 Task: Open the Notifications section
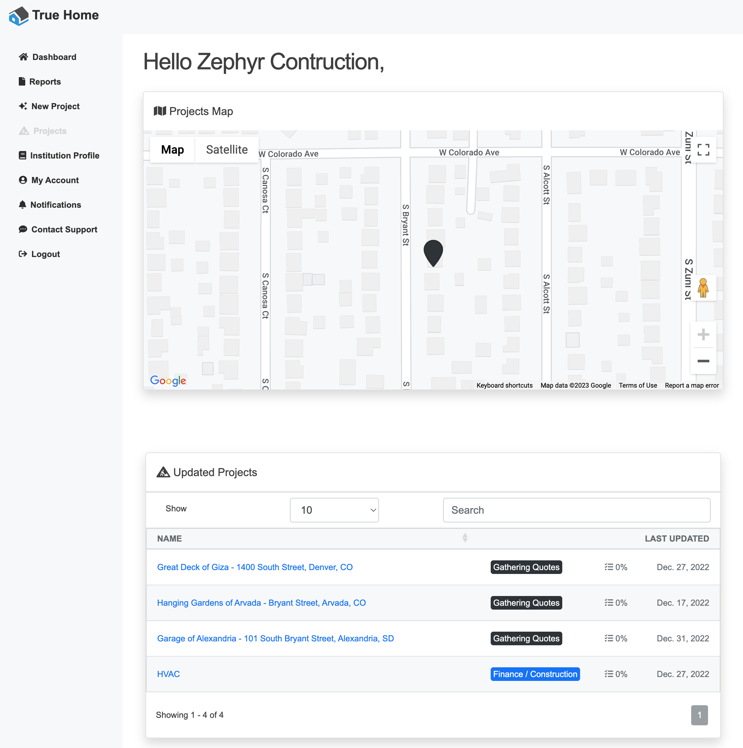55,205
